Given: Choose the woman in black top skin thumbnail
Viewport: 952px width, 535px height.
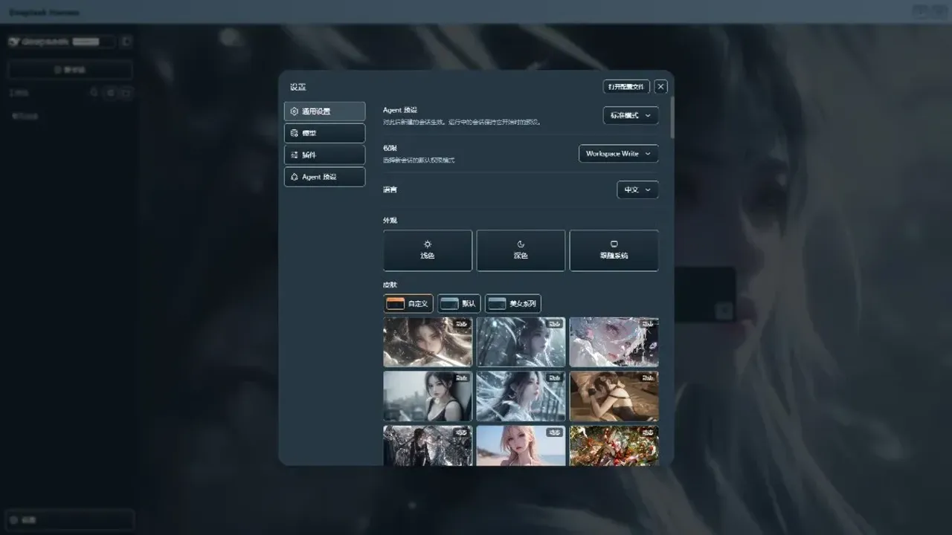Looking at the screenshot, I should pos(428,396).
